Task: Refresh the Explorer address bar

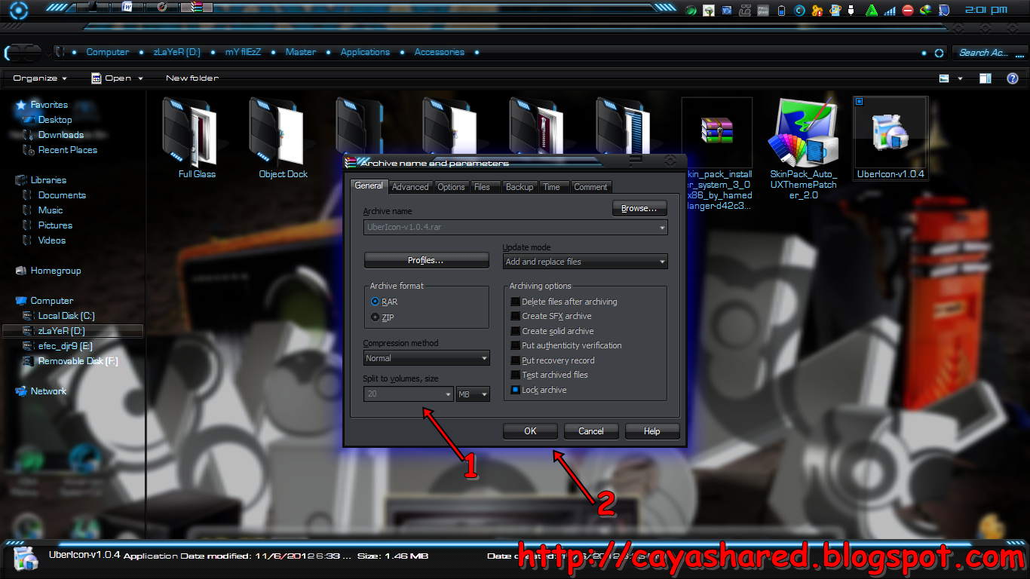Action: pyautogui.click(x=939, y=53)
